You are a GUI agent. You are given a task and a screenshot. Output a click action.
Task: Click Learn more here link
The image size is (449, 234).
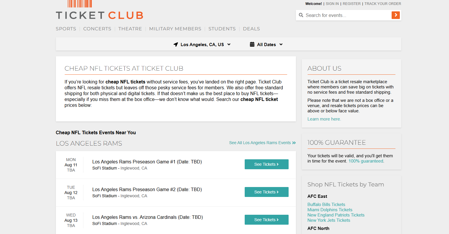[324, 119]
